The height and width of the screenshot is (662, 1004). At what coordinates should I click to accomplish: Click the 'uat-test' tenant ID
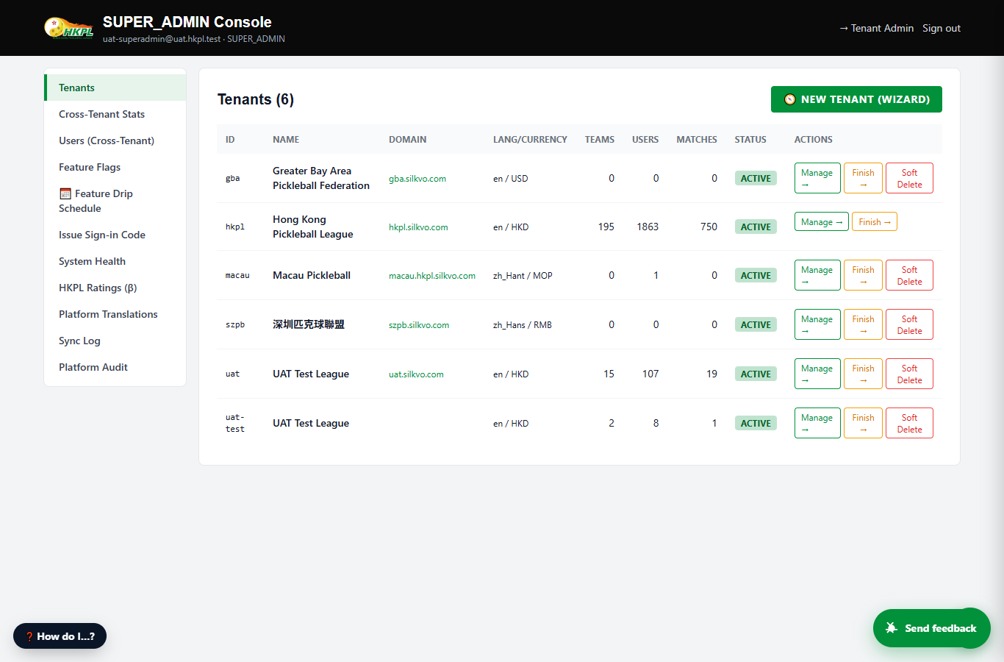[235, 423]
